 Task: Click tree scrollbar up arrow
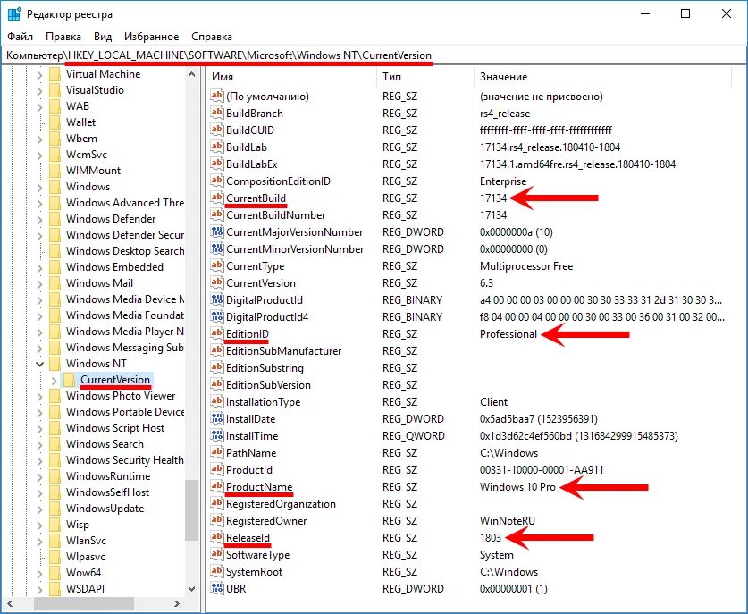pos(192,74)
